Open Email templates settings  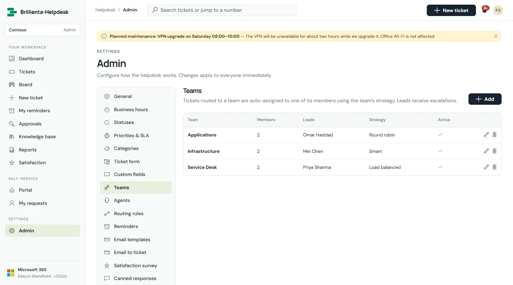coord(136,239)
